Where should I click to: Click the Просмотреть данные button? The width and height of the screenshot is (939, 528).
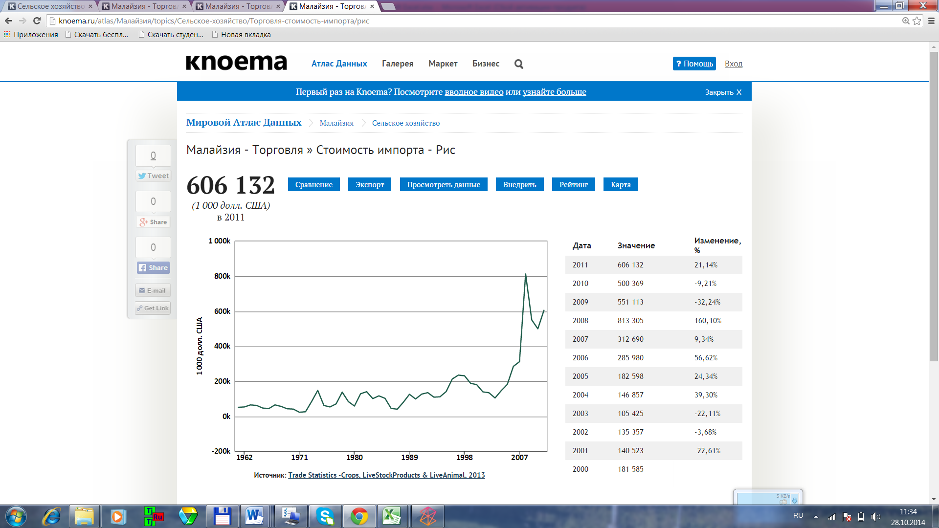(x=443, y=184)
